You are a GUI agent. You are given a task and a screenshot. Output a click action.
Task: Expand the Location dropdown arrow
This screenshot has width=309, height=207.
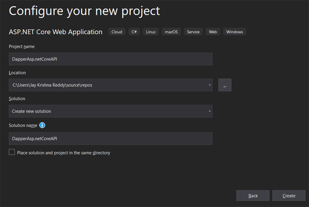coord(210,85)
